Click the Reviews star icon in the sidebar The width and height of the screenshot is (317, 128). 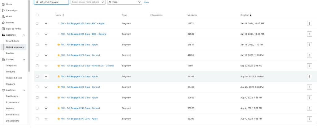tap(3, 22)
